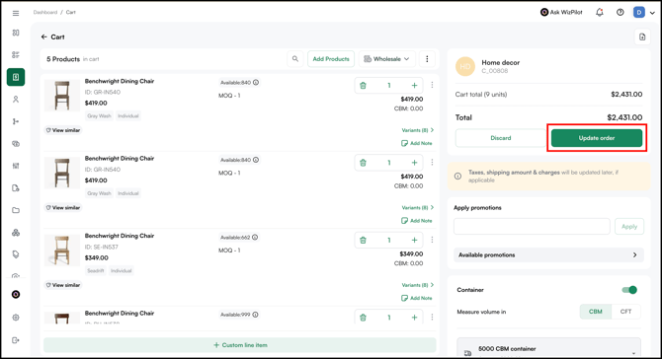Select Cart in the breadcrumb
Image resolution: width=662 pixels, height=359 pixels.
[70, 12]
